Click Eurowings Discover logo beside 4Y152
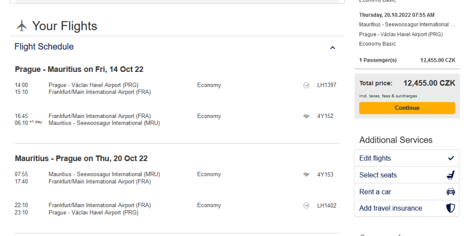Viewport: 466px width, 236px height. tap(306, 116)
